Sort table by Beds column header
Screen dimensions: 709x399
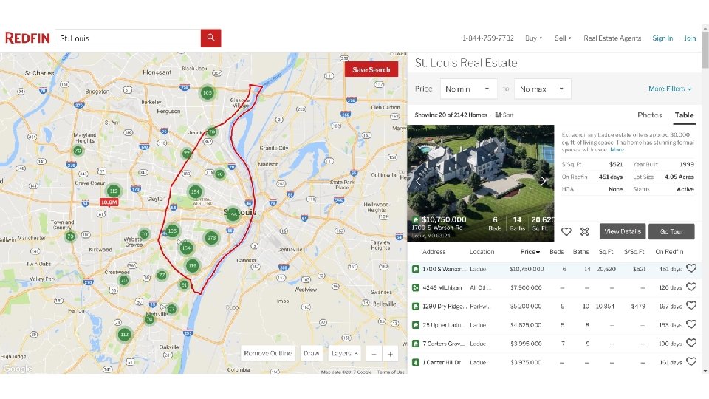557,252
